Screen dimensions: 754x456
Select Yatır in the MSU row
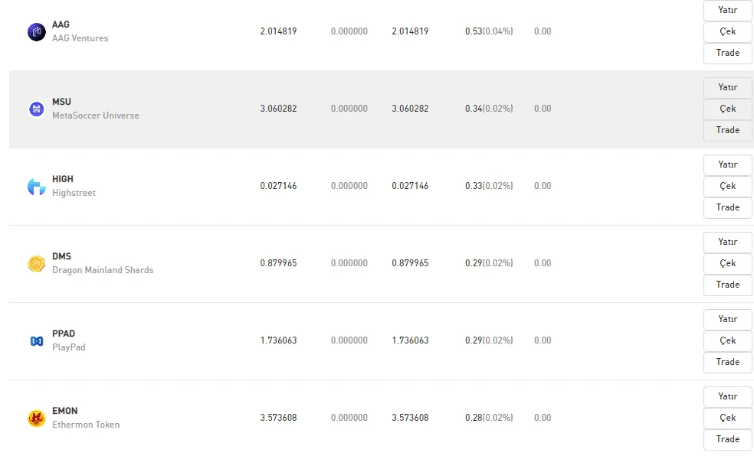coord(727,87)
